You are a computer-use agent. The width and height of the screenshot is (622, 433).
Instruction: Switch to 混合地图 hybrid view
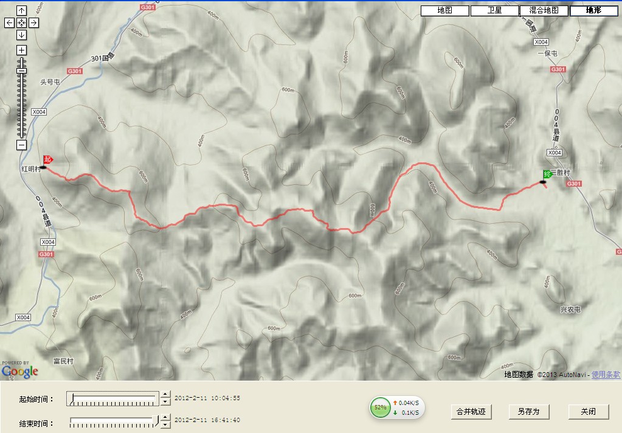544,11
